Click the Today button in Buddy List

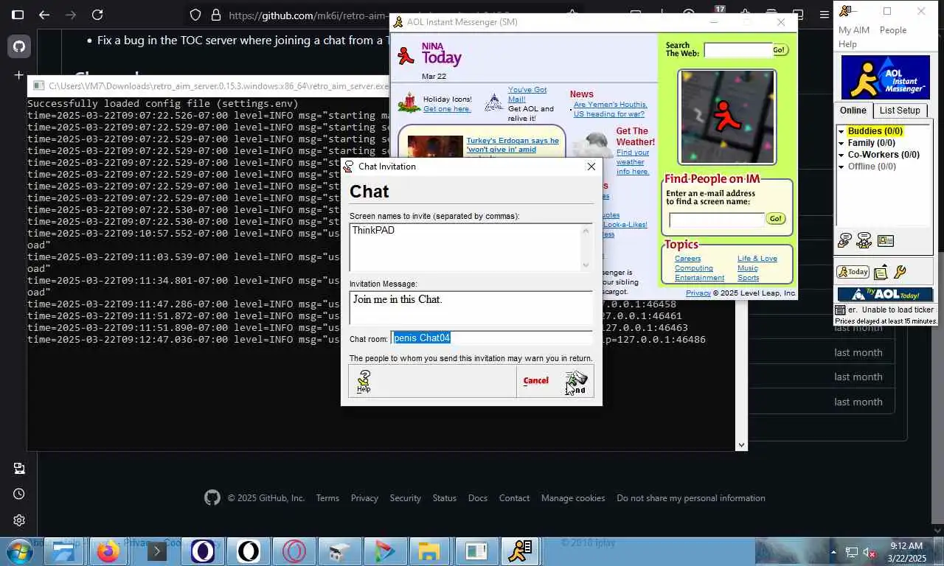(x=853, y=272)
